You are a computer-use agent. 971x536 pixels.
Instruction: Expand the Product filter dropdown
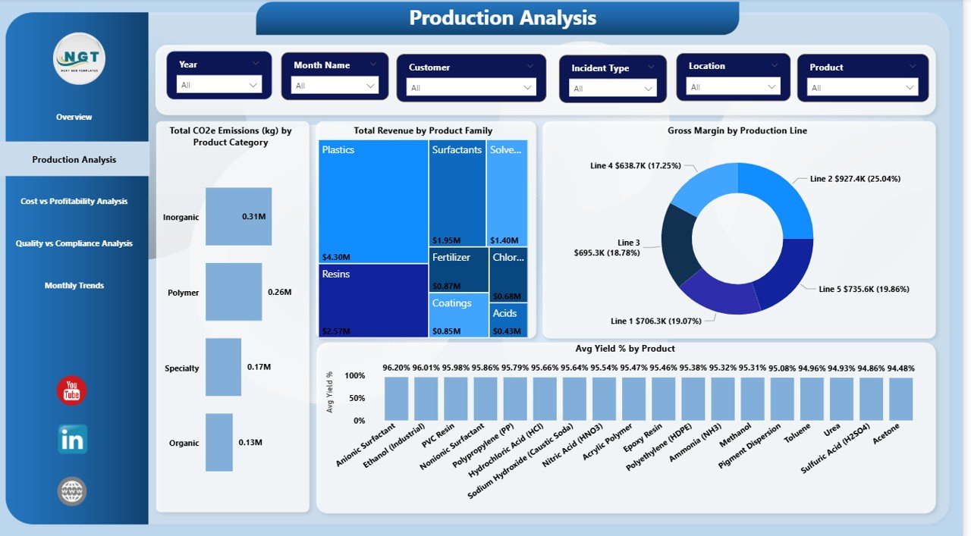(863, 88)
